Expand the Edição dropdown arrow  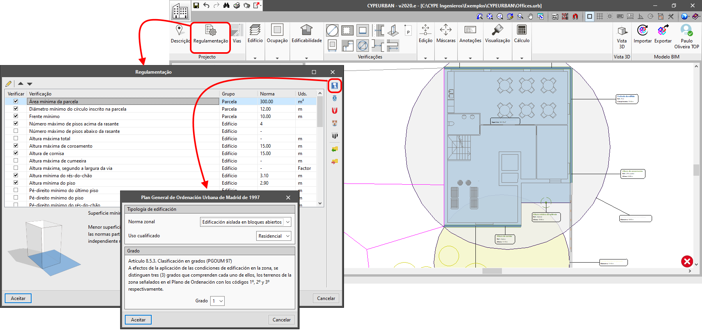pyautogui.click(x=425, y=58)
